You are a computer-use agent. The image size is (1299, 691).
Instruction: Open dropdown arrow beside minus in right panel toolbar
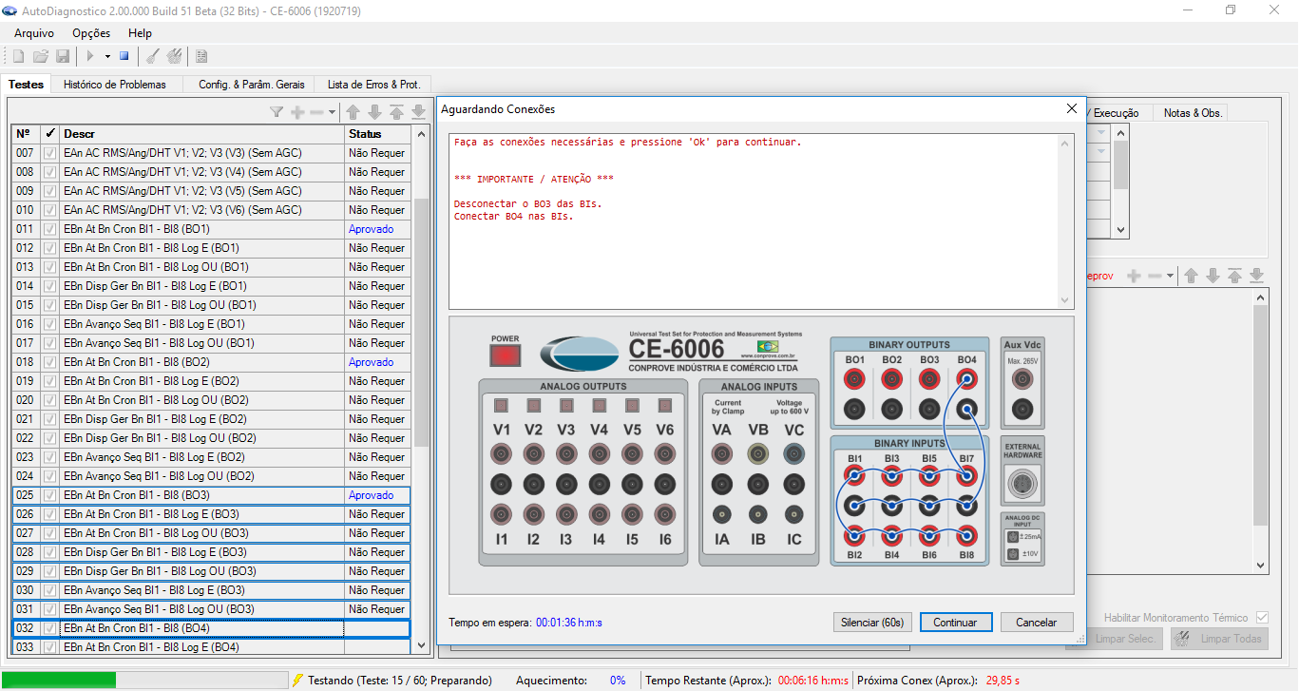click(1170, 276)
